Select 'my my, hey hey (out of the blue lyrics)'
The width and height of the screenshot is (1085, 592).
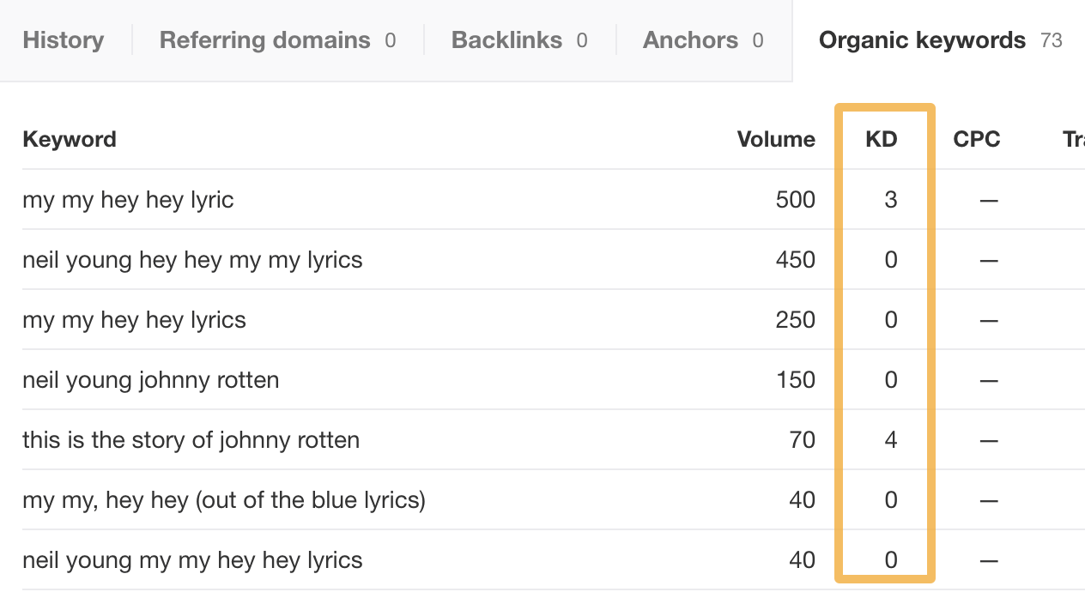[x=223, y=499]
